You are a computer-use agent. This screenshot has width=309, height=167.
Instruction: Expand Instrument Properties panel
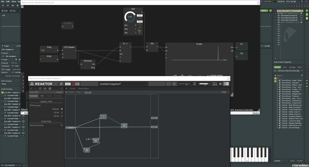(302, 62)
